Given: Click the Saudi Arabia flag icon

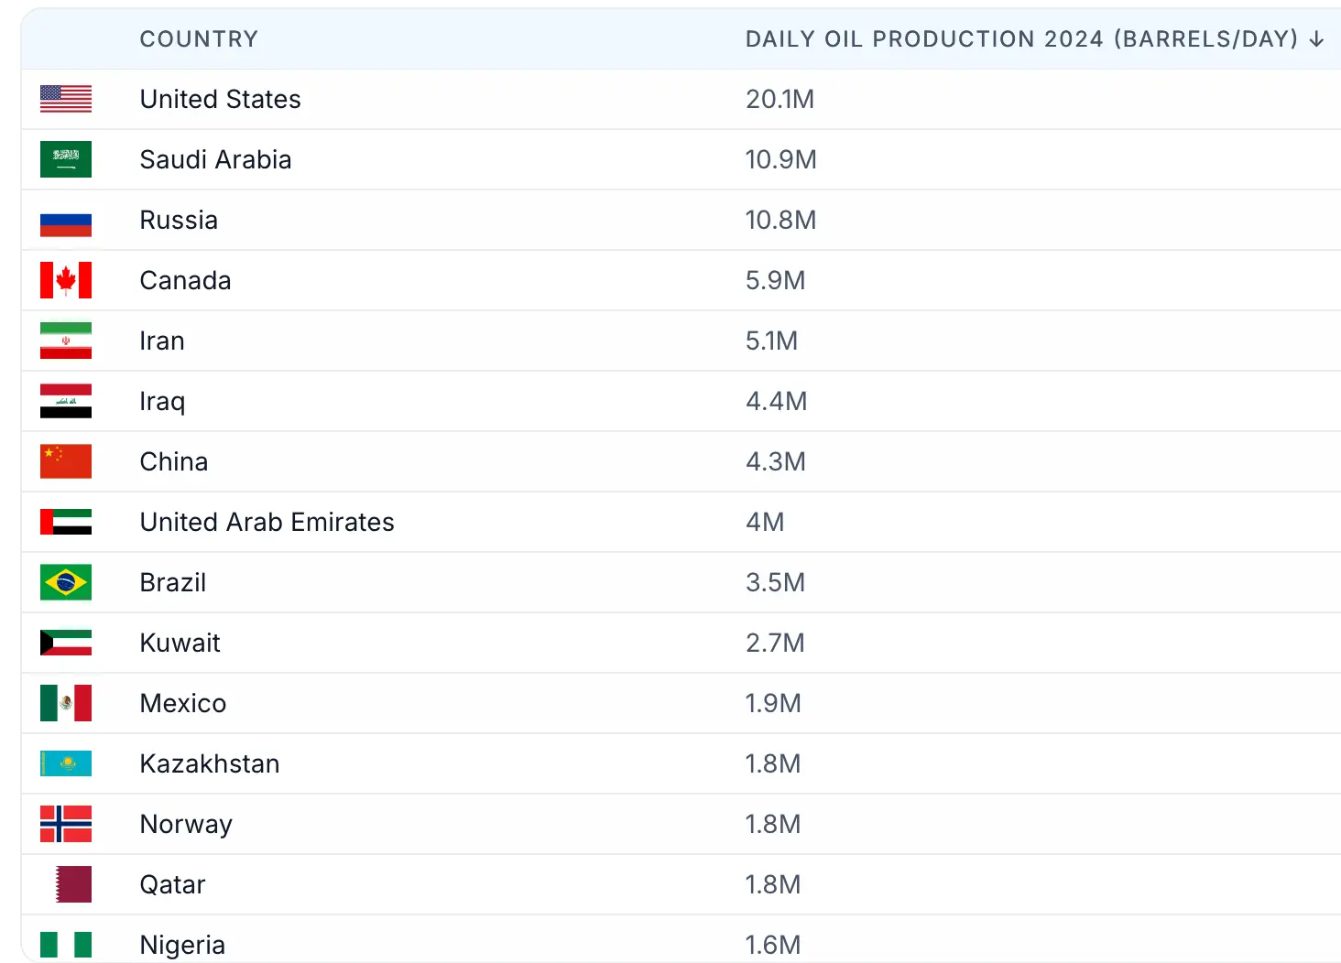Looking at the screenshot, I should coord(66,159).
